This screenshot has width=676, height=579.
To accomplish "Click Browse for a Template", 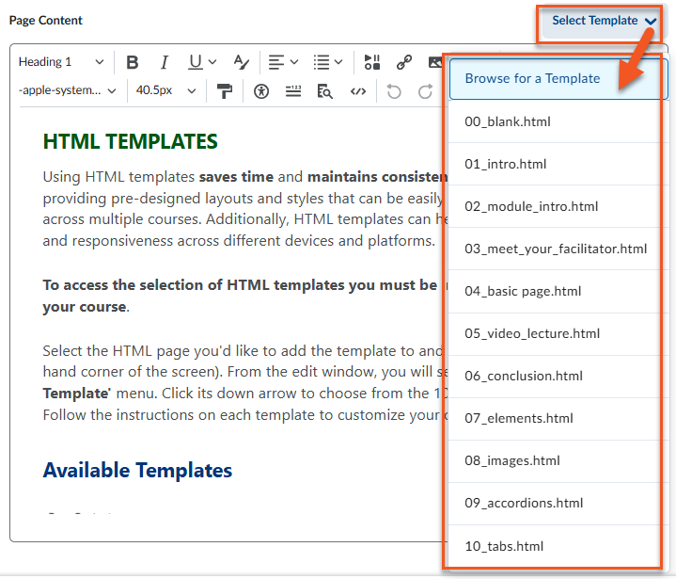I will (532, 78).
